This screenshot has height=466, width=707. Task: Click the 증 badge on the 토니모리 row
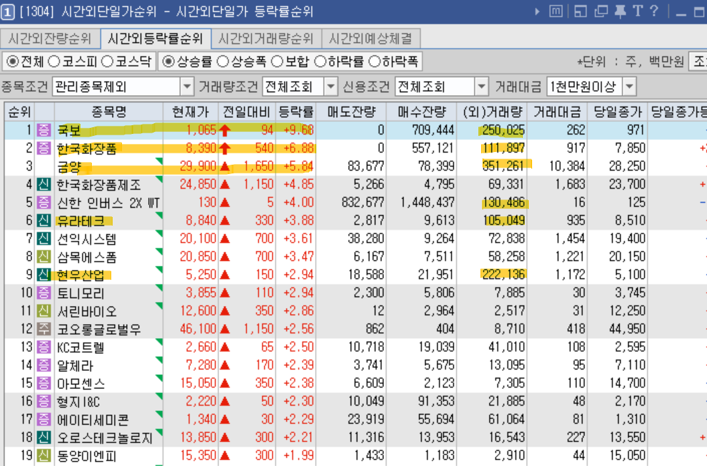tap(44, 293)
